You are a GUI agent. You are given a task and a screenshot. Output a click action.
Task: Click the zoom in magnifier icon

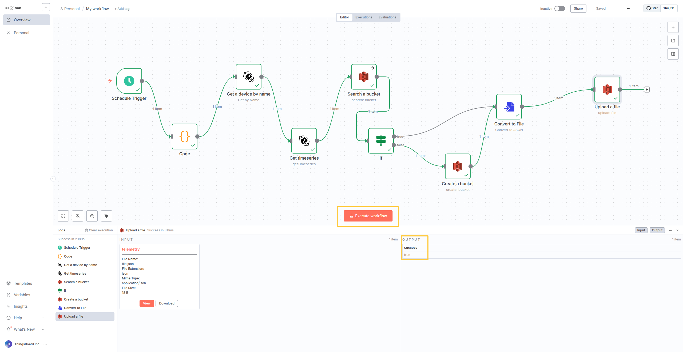(78, 216)
